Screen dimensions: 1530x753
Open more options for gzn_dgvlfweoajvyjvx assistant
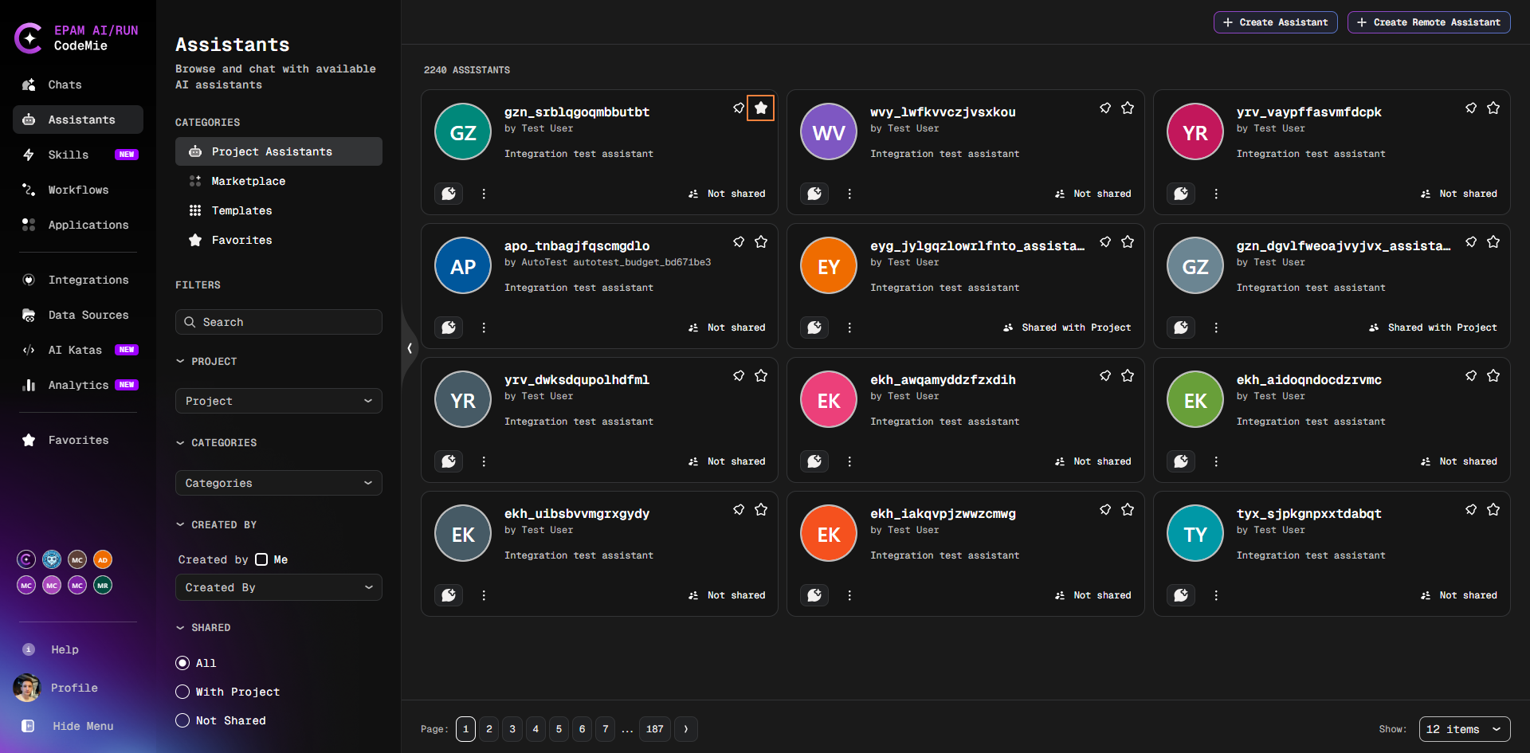(x=1216, y=327)
